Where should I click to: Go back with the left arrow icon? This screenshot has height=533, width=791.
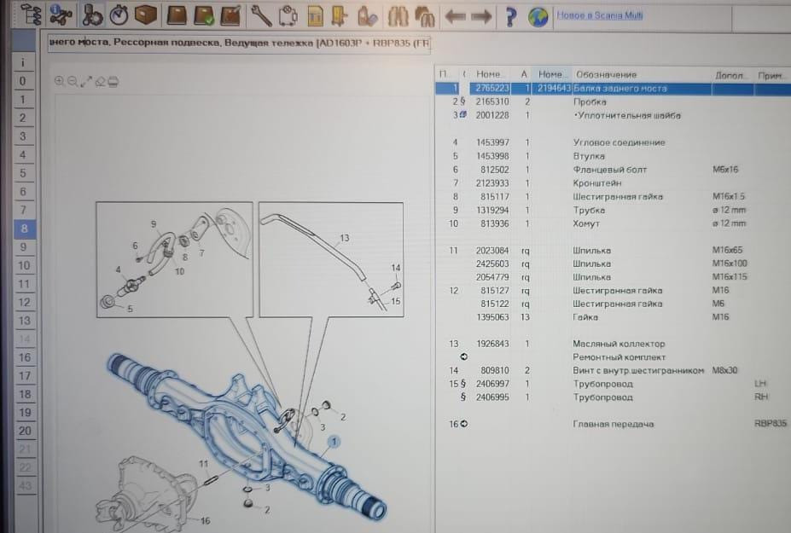[x=455, y=16]
